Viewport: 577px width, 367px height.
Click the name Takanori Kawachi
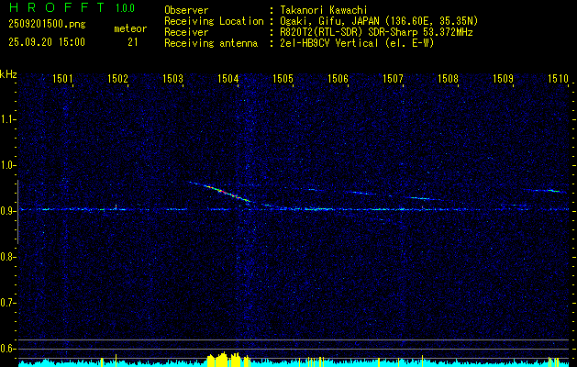tap(324, 10)
